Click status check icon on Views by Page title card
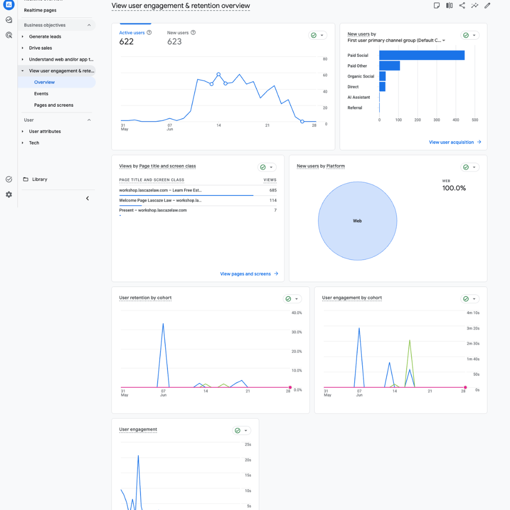This screenshot has height=510, width=510. click(263, 167)
